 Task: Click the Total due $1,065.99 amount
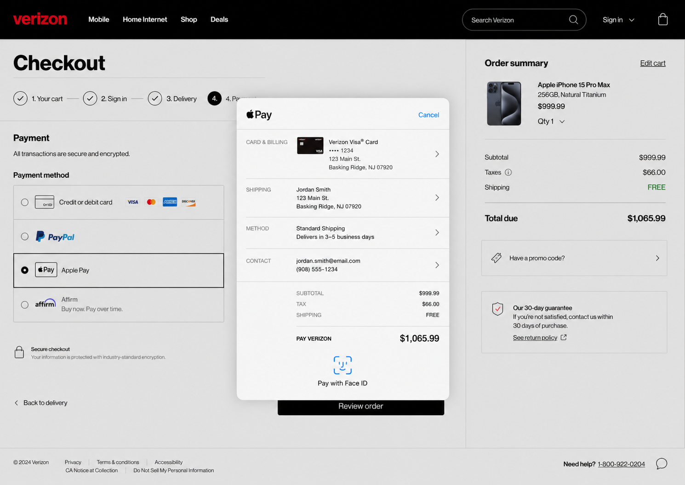(646, 218)
